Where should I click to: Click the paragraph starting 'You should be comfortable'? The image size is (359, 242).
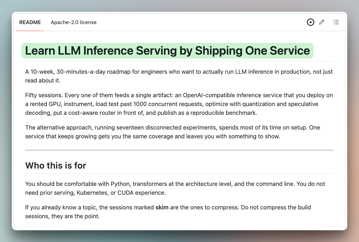175,188
